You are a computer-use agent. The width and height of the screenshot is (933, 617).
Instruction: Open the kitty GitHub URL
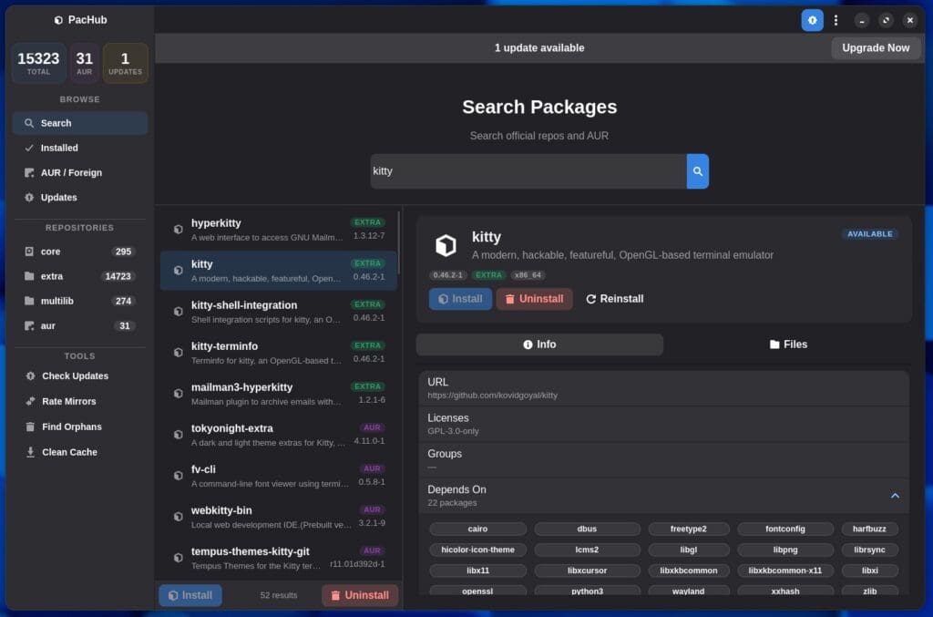click(494, 396)
